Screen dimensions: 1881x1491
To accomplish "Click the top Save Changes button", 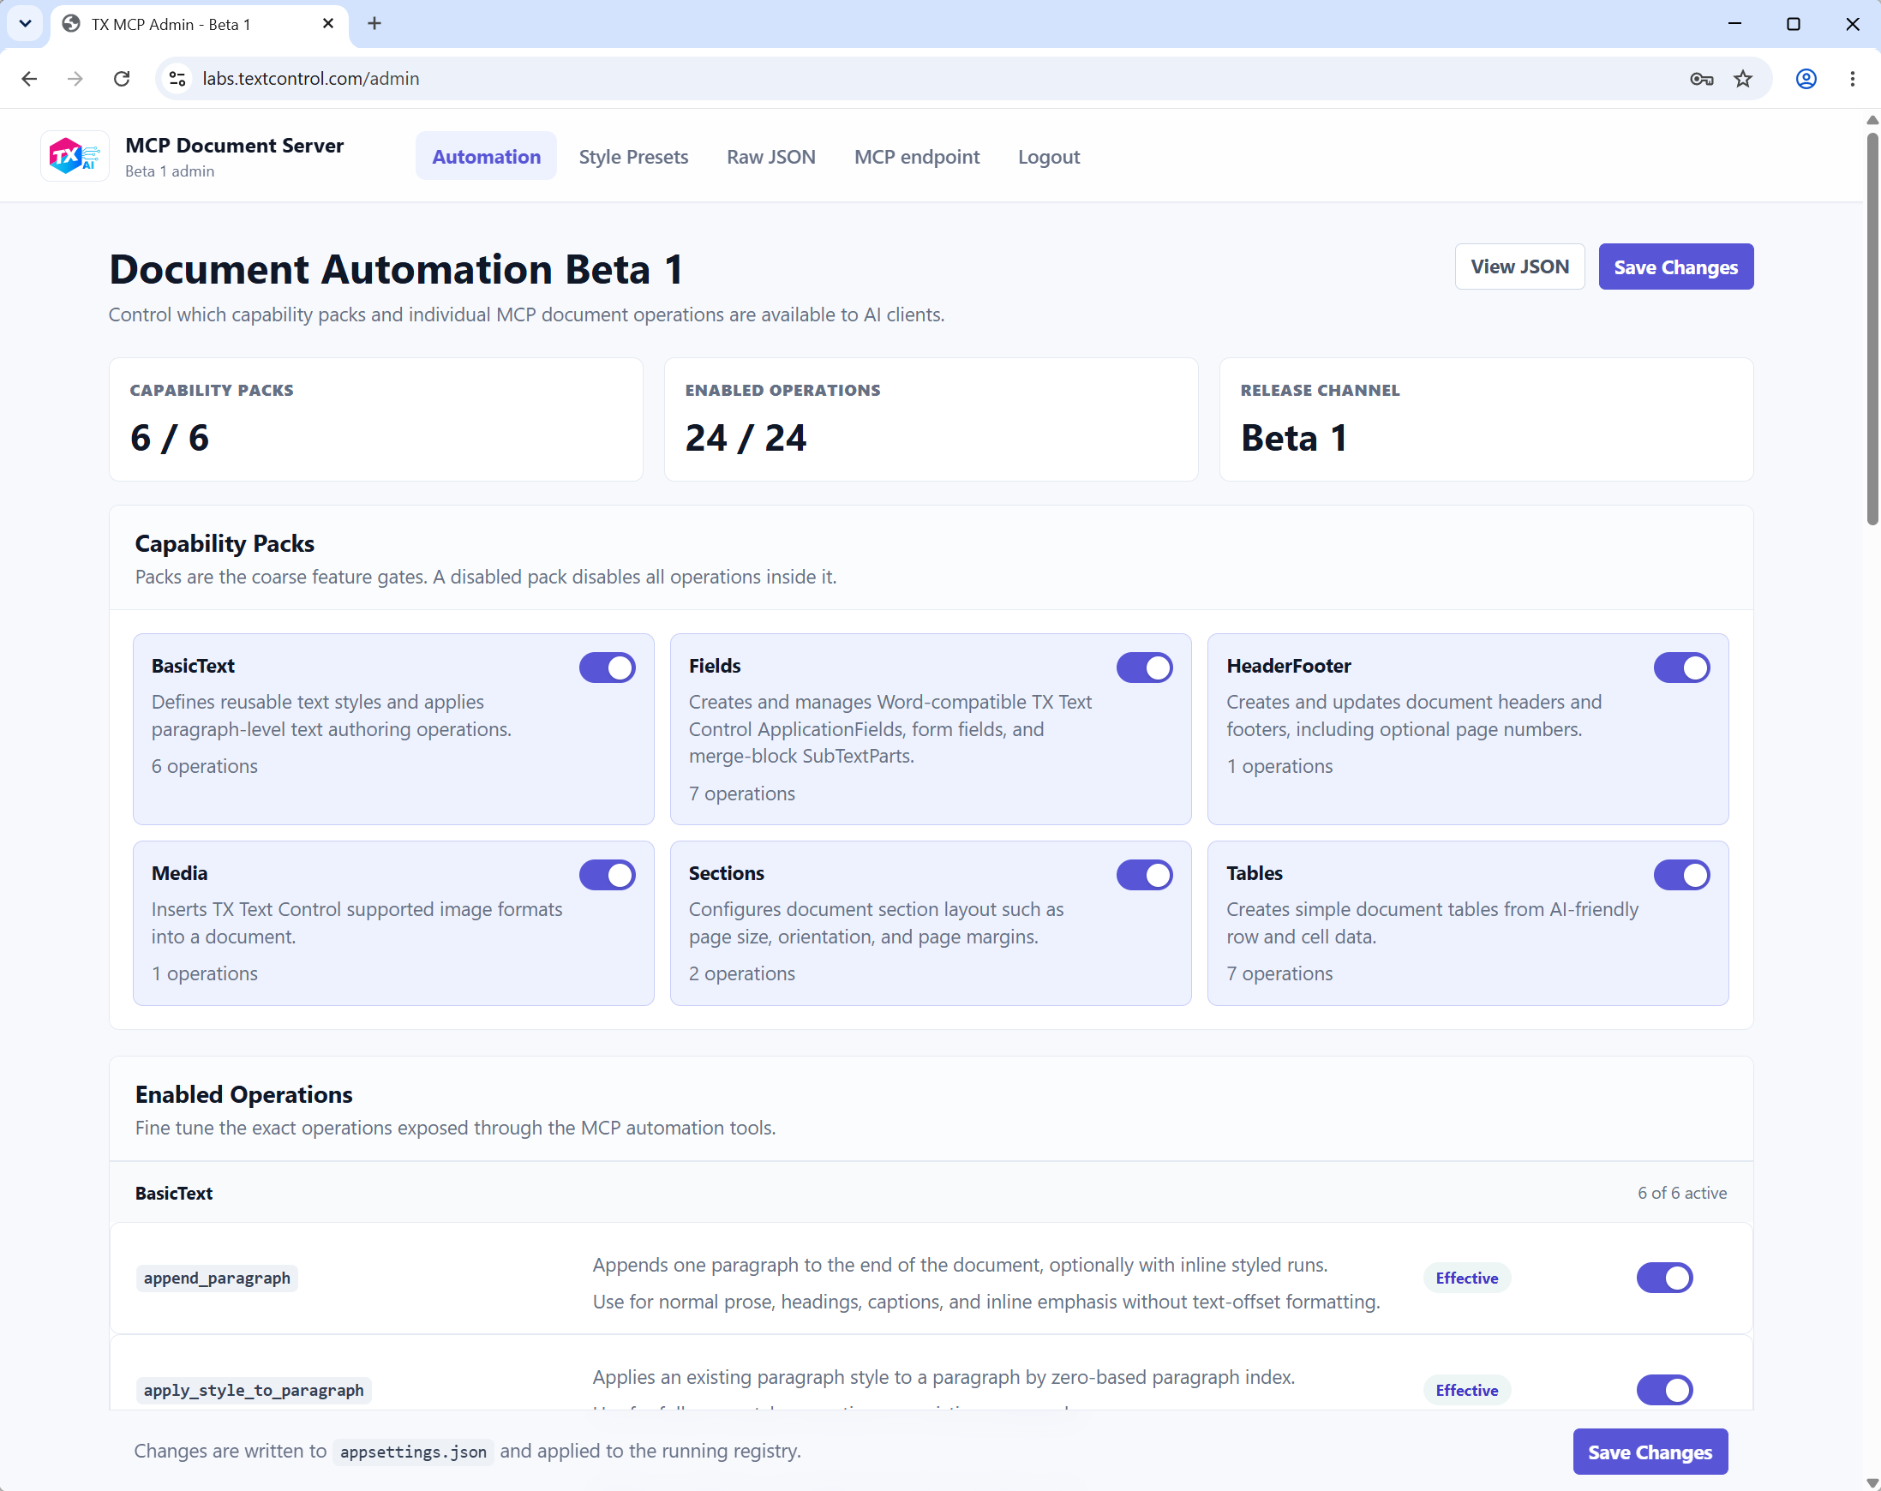I will [1676, 267].
